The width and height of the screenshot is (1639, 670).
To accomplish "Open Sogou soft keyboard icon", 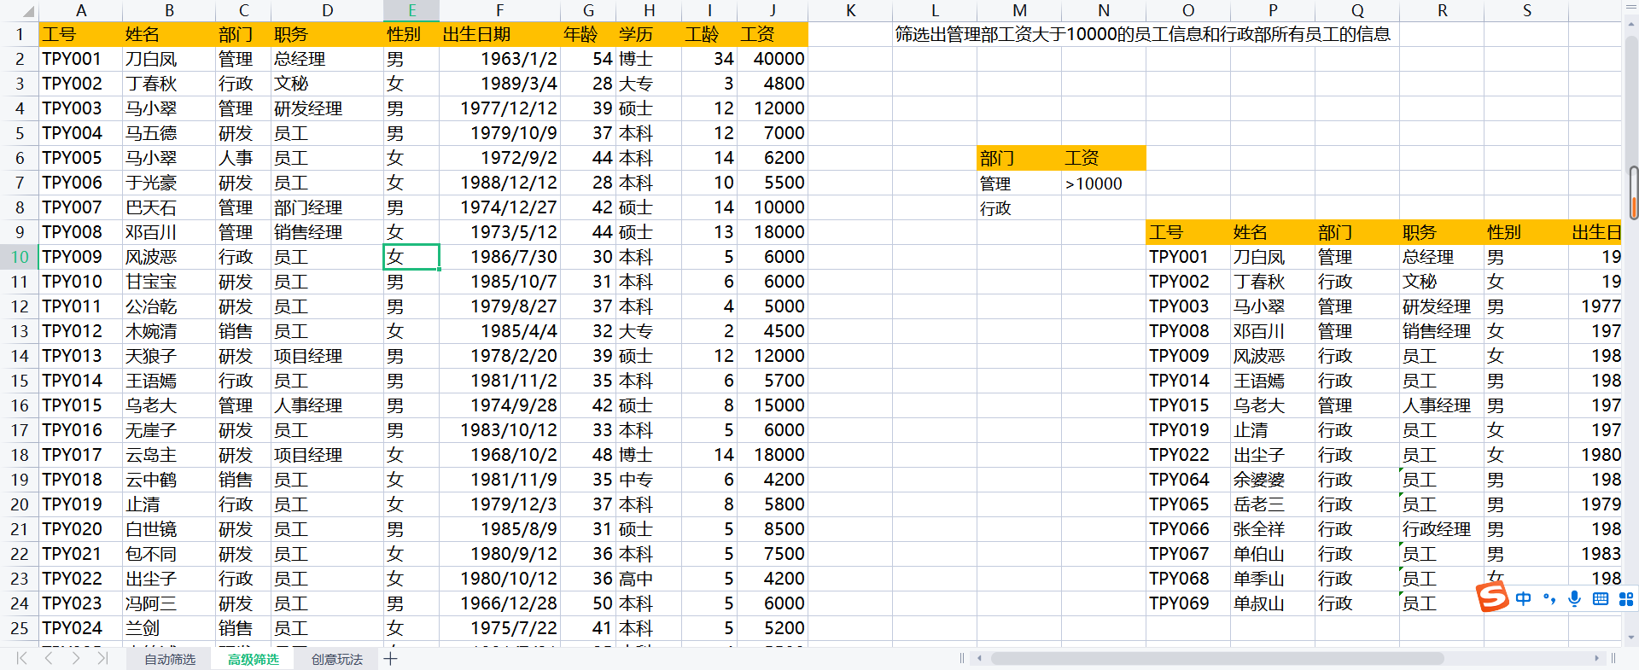I will 1601,598.
